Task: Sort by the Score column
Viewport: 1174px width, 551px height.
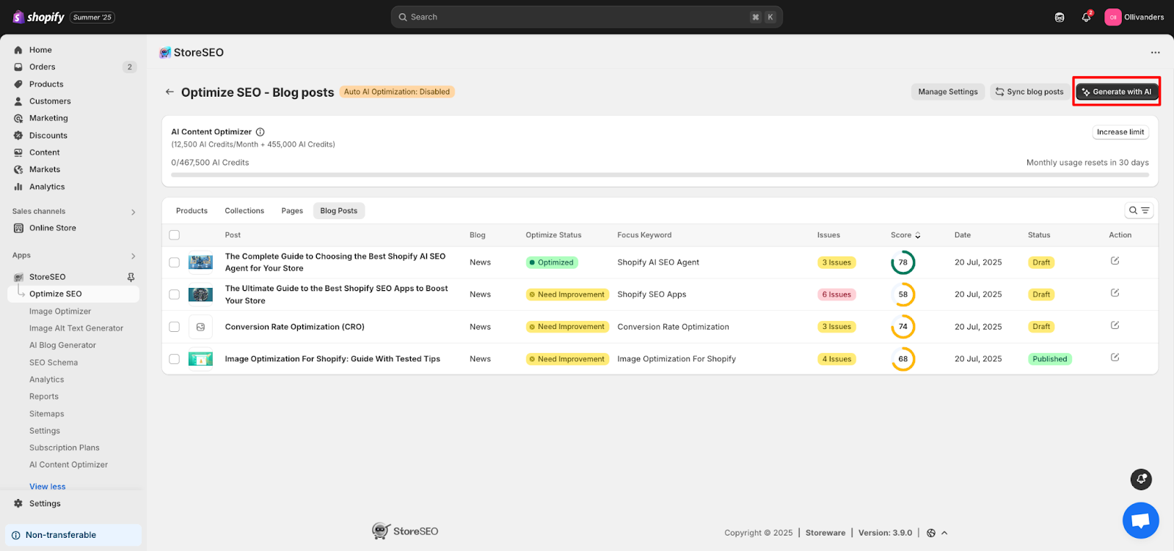Action: coord(905,235)
